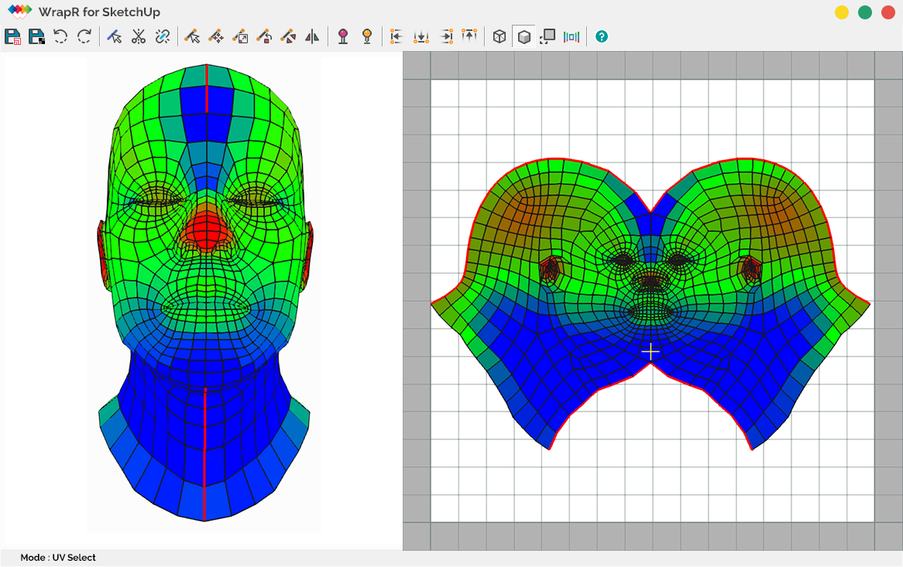This screenshot has height=567, width=903.
Task: Save the current UV project
Action: pos(12,36)
